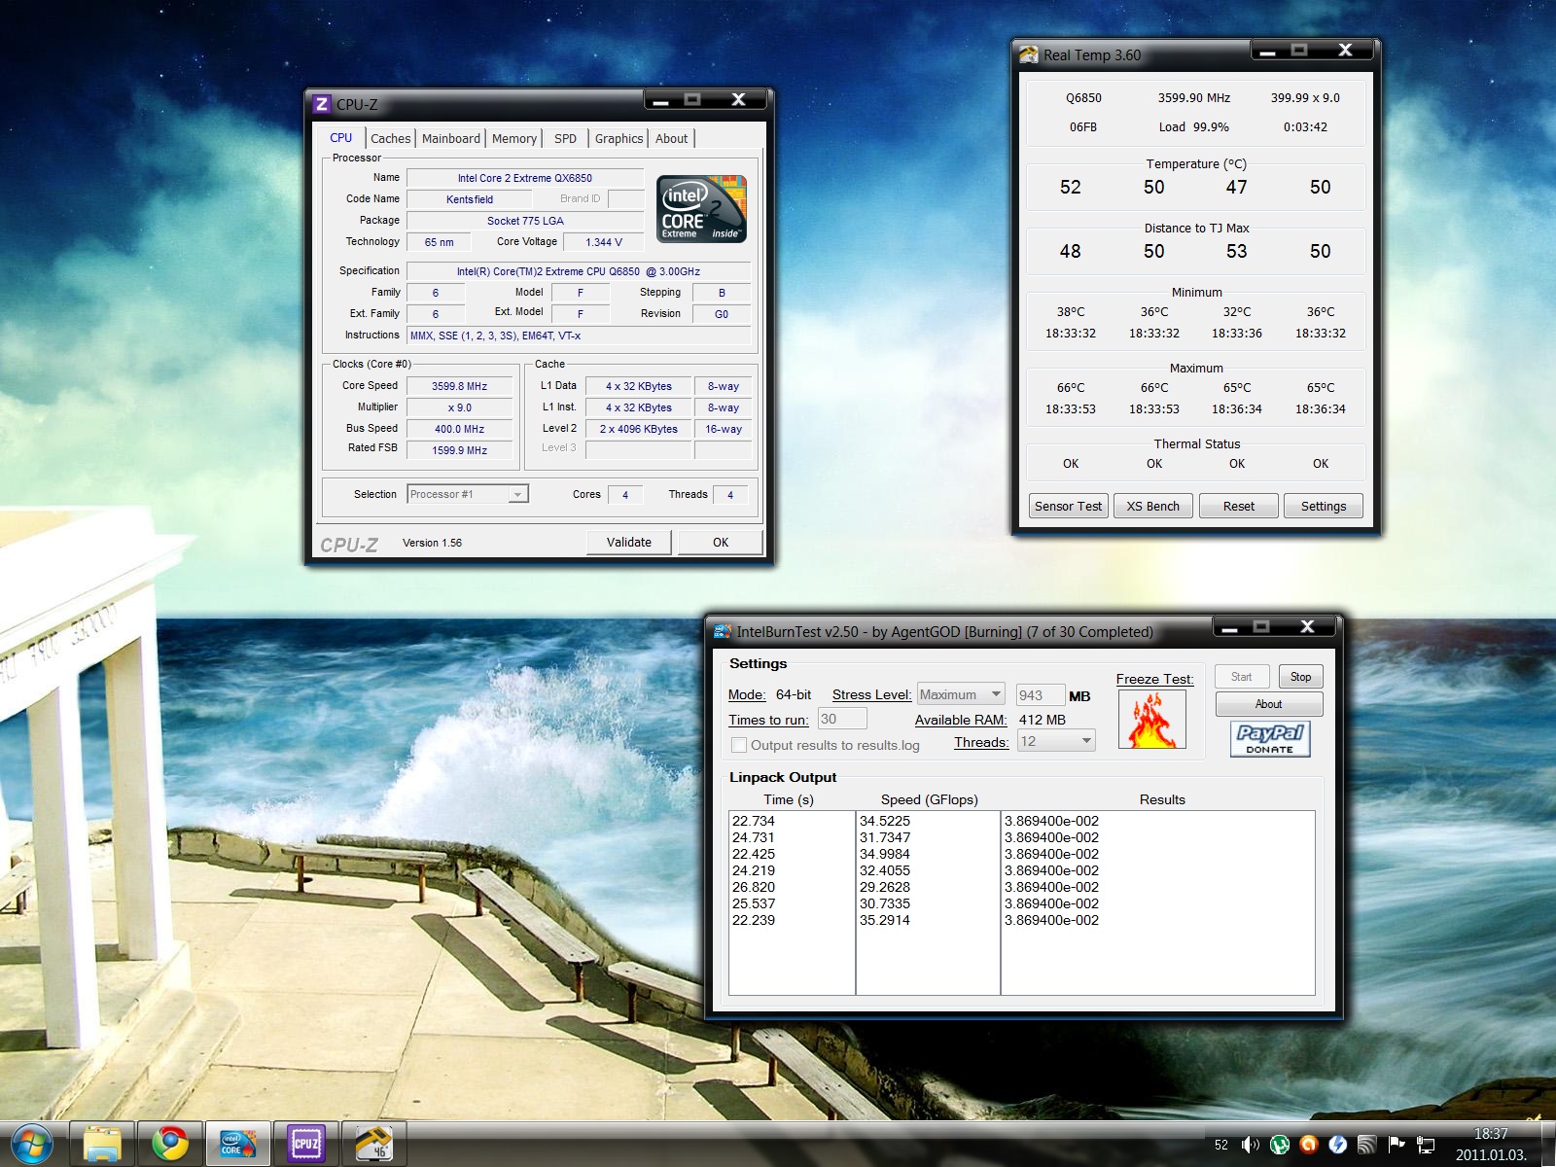Open the network connection tray icon
This screenshot has height=1167, width=1556.
1426,1146
